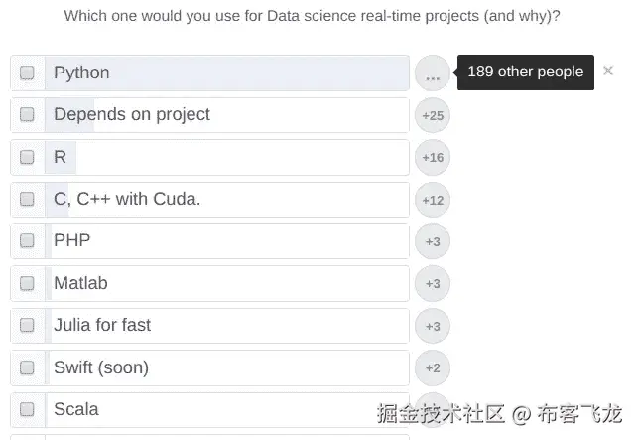Image resolution: width=637 pixels, height=440 pixels.
Task: Tick the Scala checkbox
Action: pos(27,409)
